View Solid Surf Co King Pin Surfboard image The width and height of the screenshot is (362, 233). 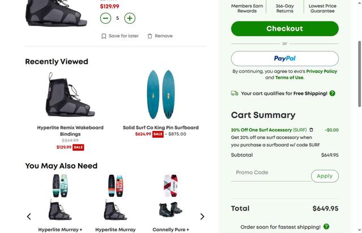coord(161,95)
